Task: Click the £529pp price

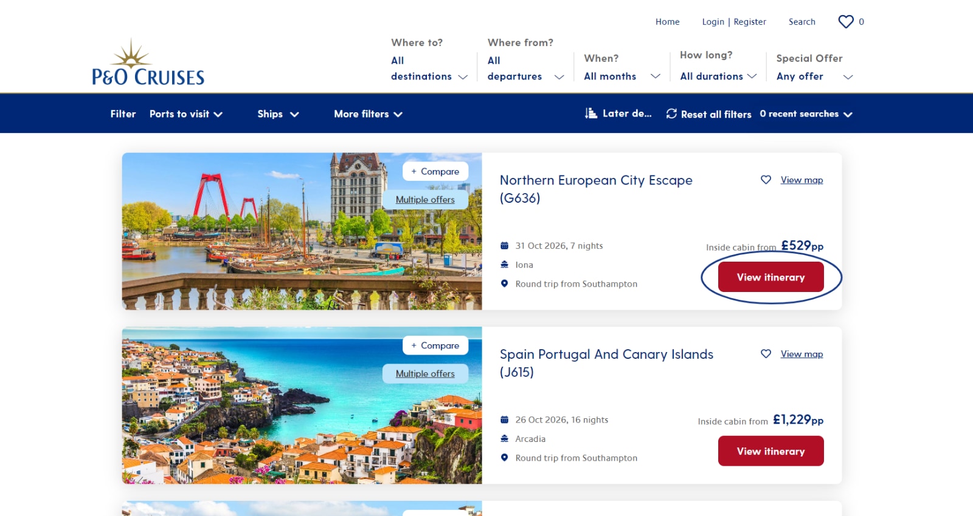Action: click(x=802, y=245)
